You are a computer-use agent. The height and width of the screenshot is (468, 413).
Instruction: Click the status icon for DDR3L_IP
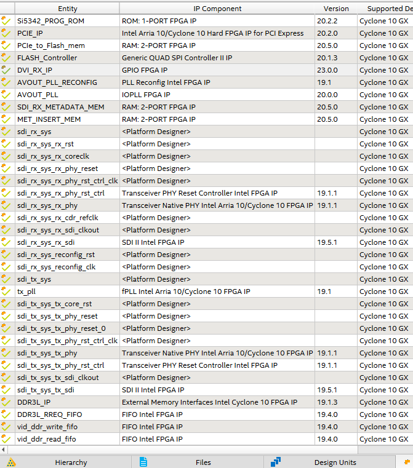(6, 402)
